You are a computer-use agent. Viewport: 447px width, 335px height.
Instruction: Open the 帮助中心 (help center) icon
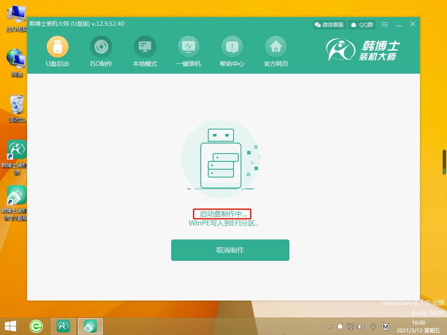[x=232, y=47]
